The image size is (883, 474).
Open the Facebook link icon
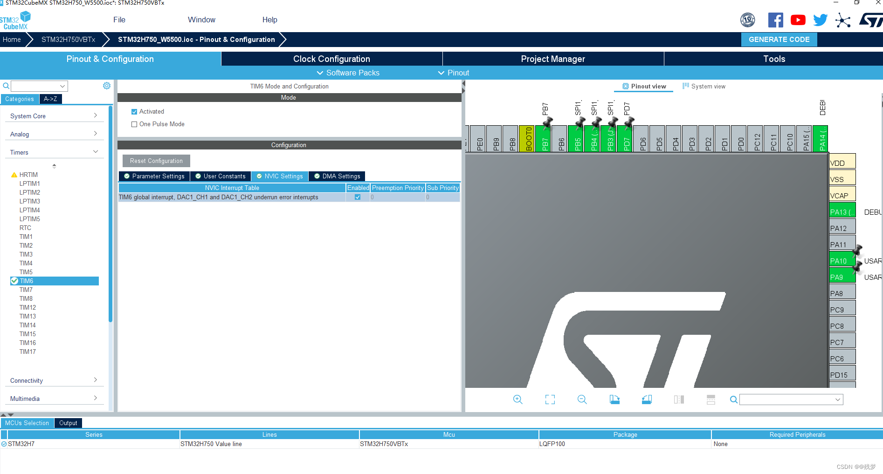(775, 20)
